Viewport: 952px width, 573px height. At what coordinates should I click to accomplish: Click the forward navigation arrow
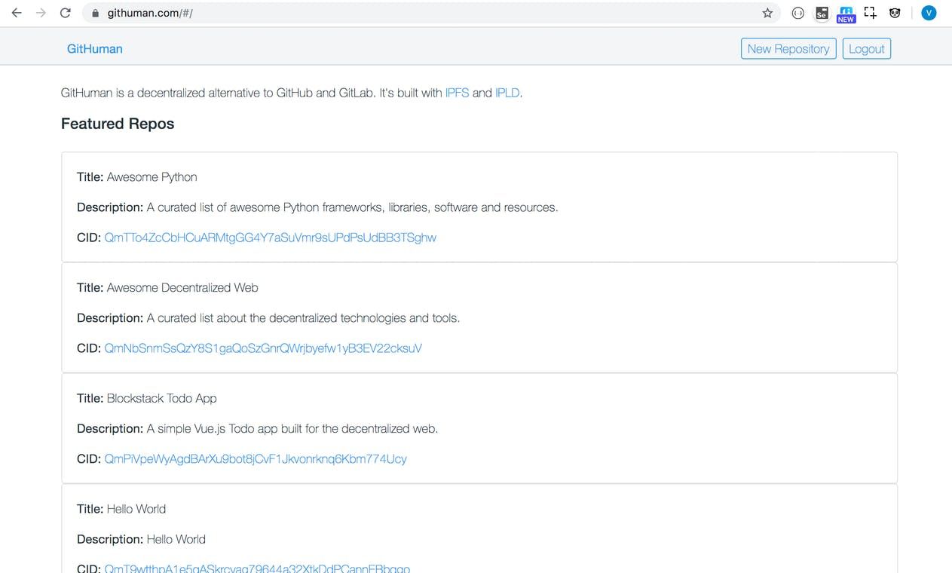coord(40,13)
